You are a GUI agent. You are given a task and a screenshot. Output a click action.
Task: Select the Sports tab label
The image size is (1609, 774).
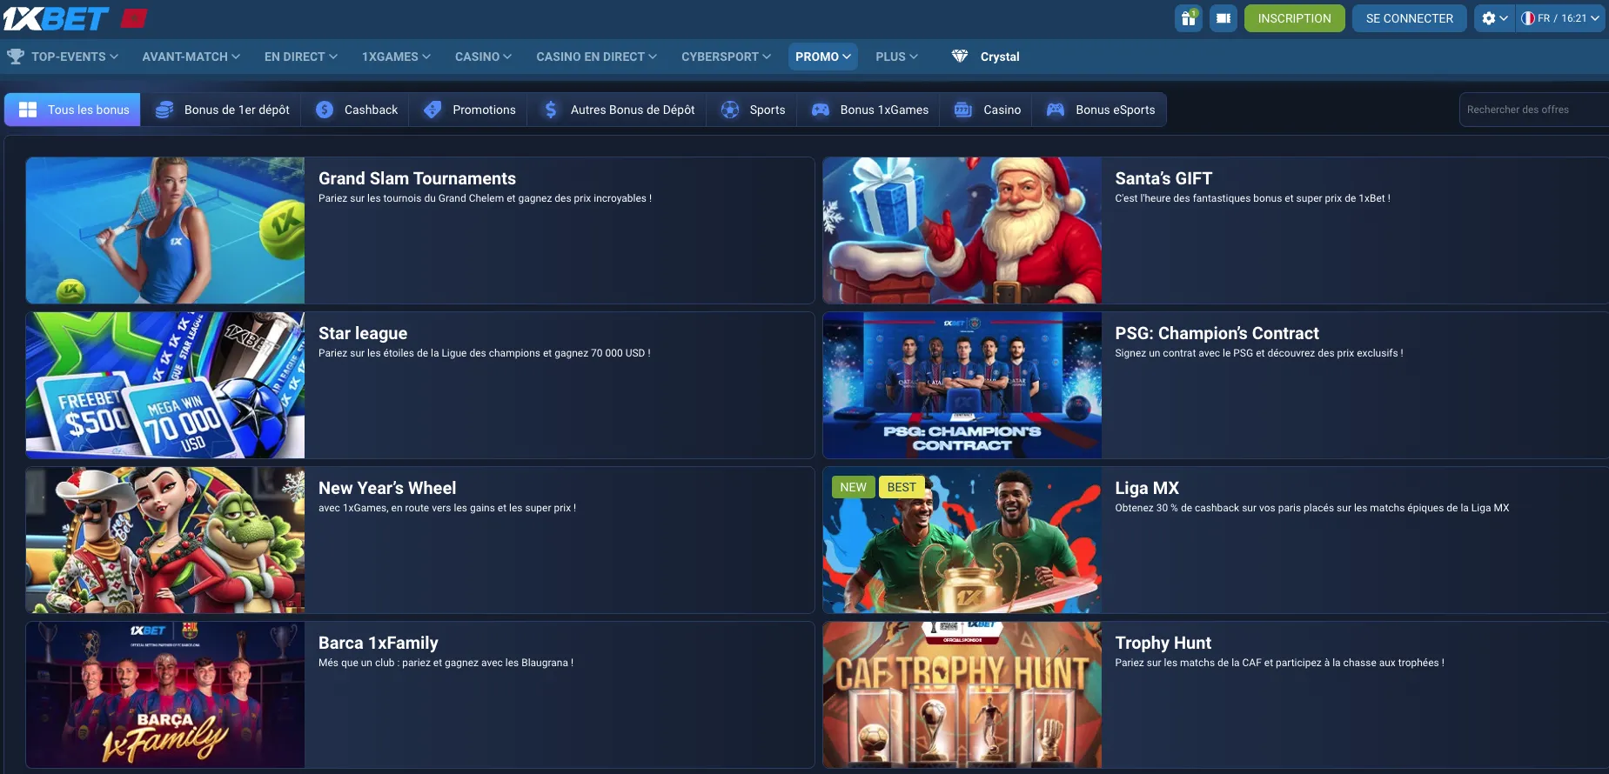(768, 110)
